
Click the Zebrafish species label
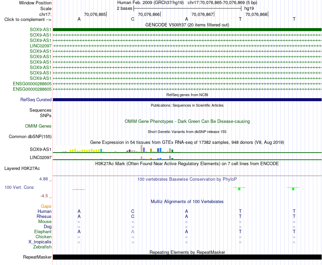click(42, 247)
